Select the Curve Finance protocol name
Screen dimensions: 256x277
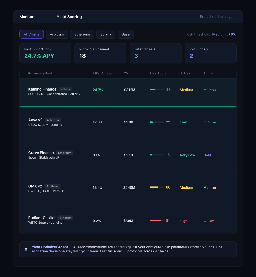(41, 153)
